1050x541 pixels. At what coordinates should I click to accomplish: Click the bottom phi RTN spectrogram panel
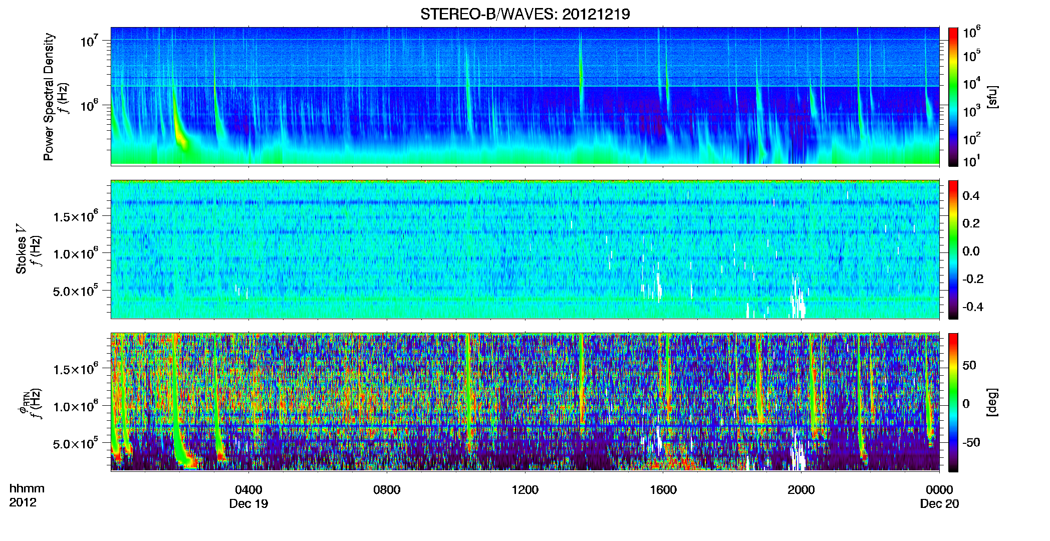coord(525,402)
